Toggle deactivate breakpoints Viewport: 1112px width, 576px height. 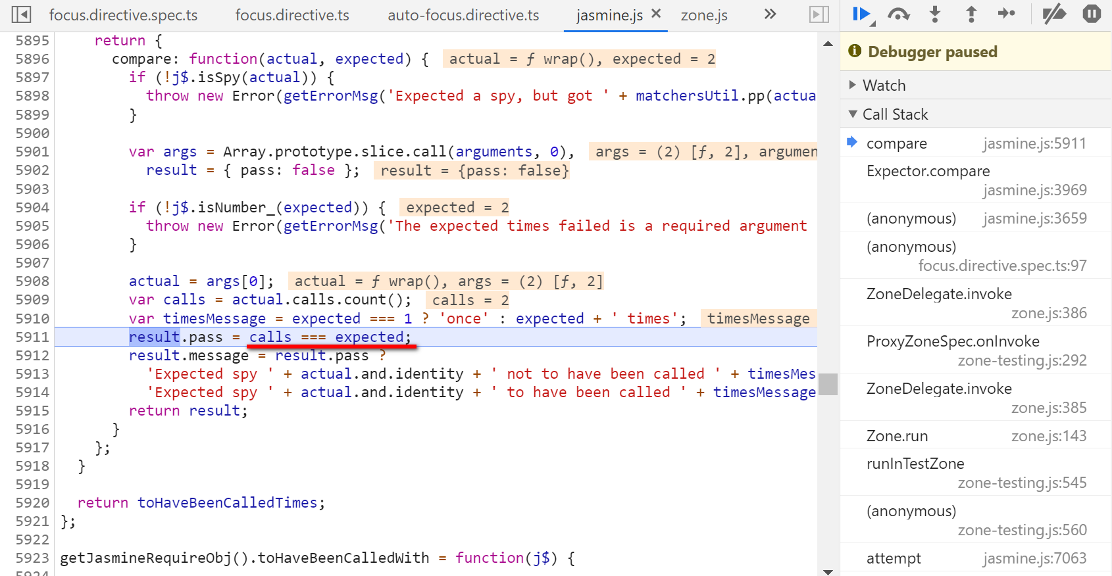(1055, 14)
